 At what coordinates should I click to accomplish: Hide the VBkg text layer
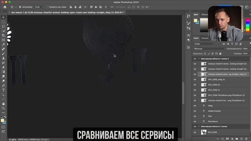click(x=195, y=106)
